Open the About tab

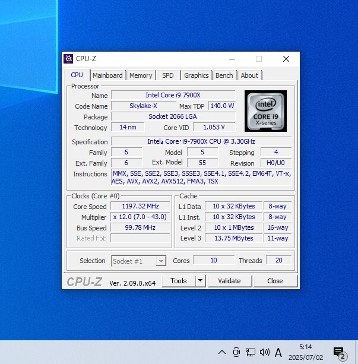(x=249, y=75)
